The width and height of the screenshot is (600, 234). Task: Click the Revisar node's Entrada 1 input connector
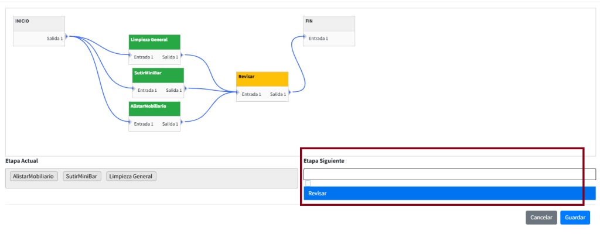coord(237,94)
